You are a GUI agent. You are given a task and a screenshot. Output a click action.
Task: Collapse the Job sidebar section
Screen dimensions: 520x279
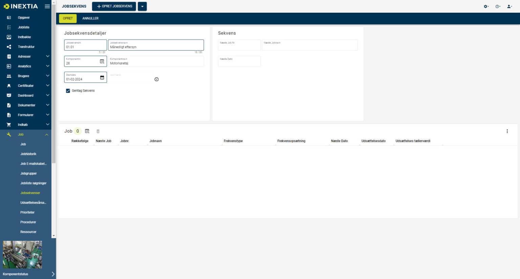[47, 135]
